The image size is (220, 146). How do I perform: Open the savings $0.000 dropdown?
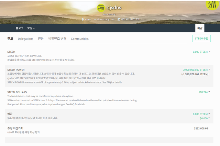tap(205, 118)
